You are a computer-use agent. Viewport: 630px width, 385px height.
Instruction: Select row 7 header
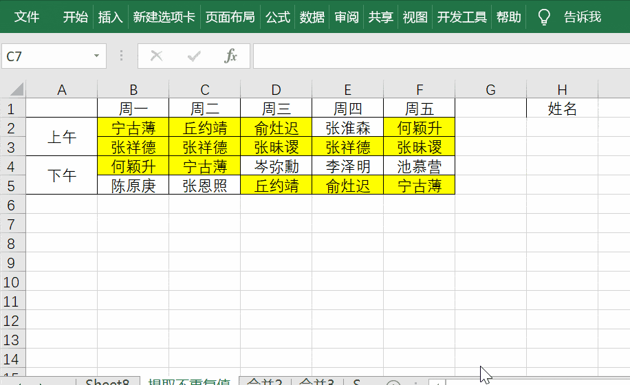click(x=12, y=224)
